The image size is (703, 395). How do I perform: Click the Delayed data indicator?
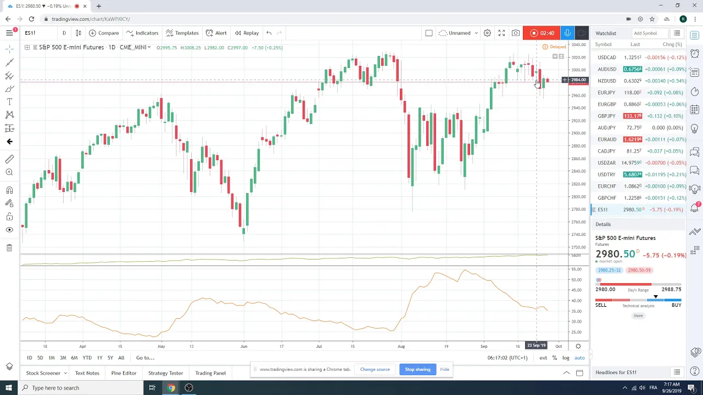[x=555, y=47]
